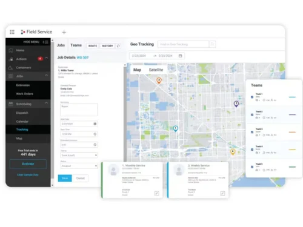
Task: Click the Actions sidebar icon
Action: point(11,59)
